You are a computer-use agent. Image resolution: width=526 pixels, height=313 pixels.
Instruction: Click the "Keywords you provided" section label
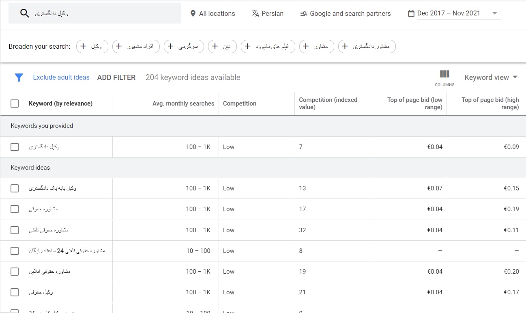coord(42,126)
